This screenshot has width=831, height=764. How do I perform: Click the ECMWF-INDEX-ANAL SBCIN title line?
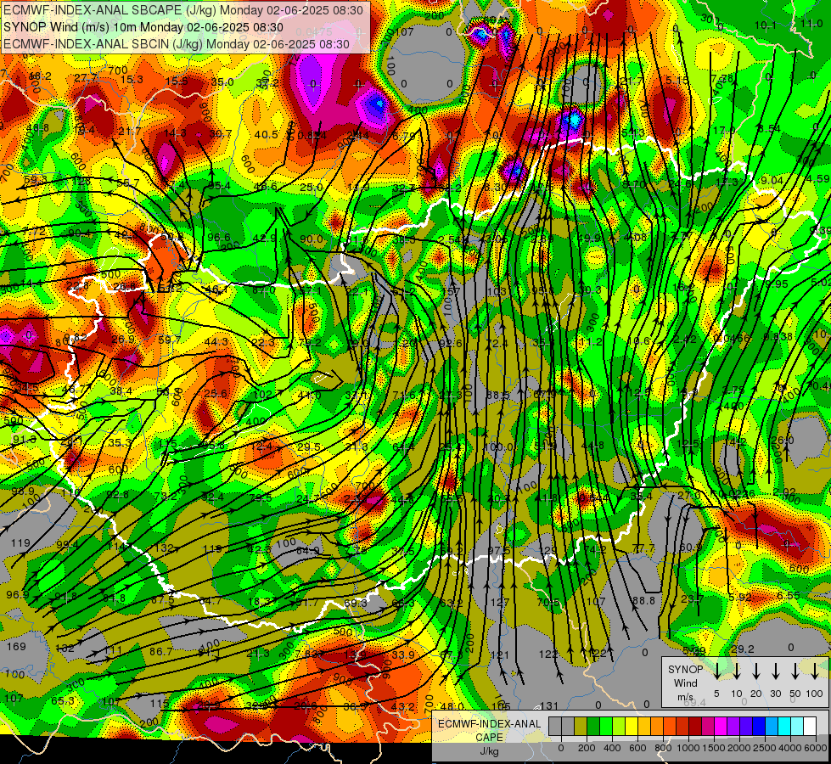click(177, 44)
